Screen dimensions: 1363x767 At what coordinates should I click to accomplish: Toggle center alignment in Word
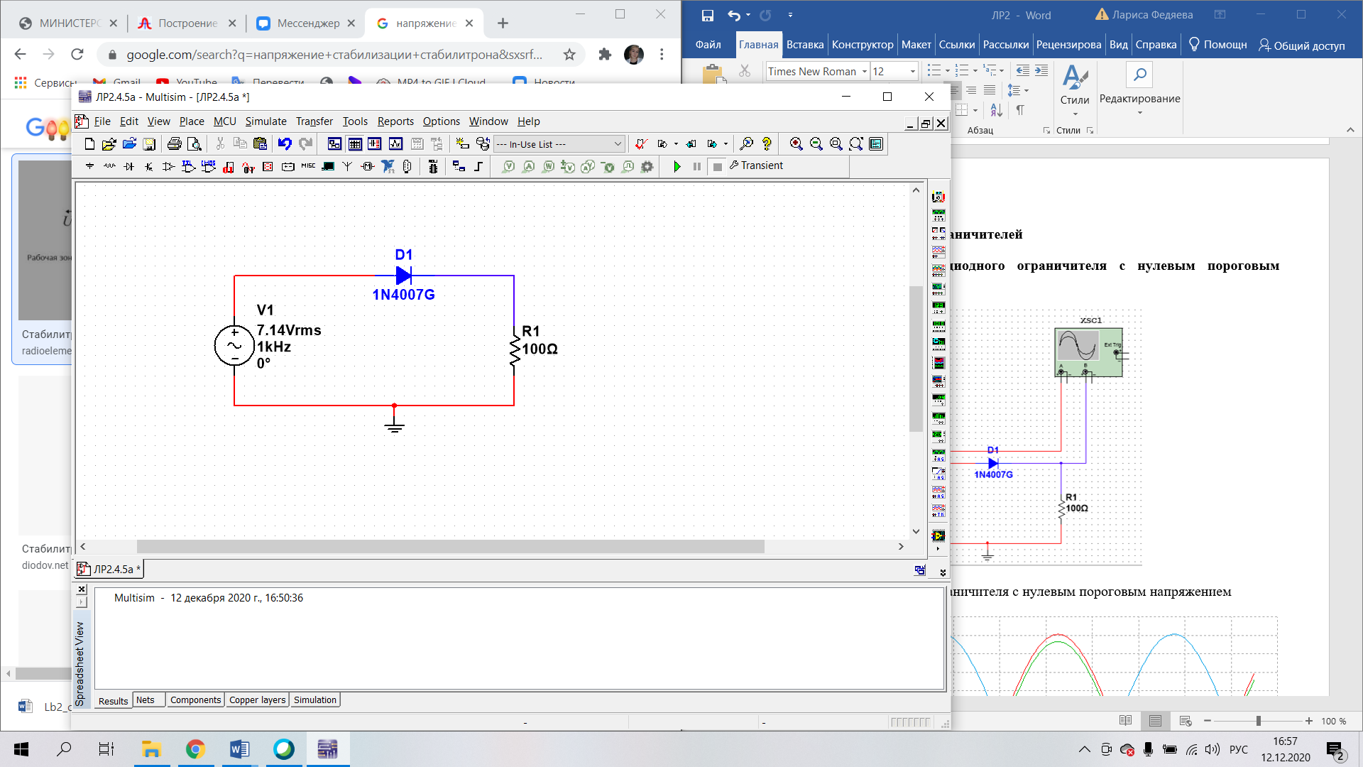click(956, 90)
